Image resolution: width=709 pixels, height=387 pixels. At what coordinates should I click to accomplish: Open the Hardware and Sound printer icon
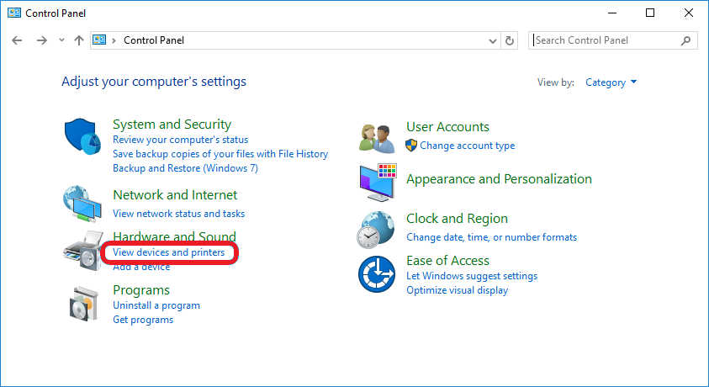(82, 251)
